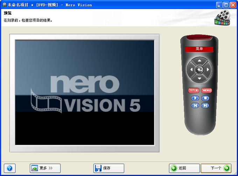Viewport: 238px width, 176px height.
Task: Close the Nero Vision window
Action: (233, 5)
